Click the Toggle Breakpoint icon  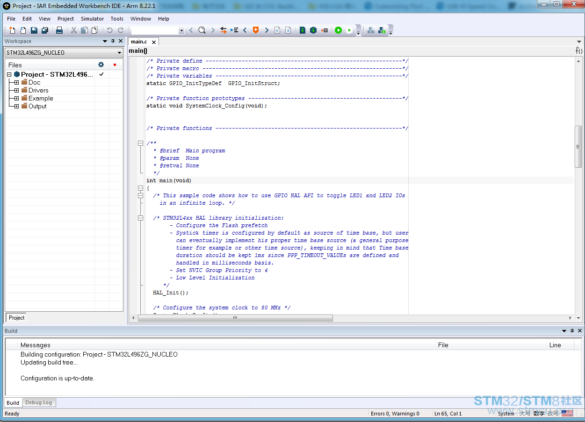pyautogui.click(x=324, y=30)
